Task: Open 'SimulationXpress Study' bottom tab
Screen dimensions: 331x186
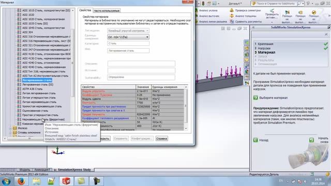Action: coord(72,170)
